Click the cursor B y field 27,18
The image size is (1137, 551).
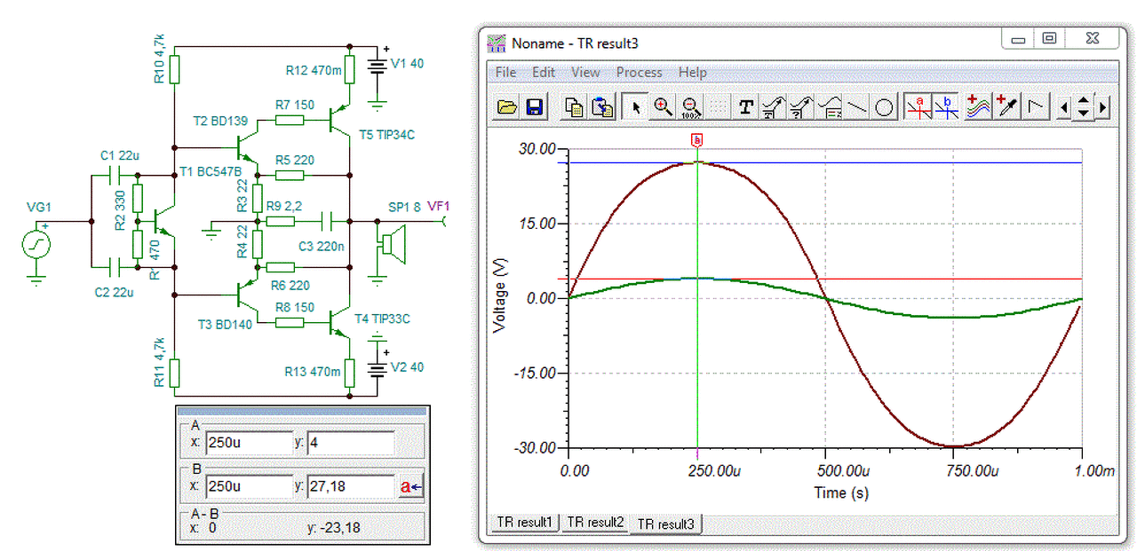coord(350,486)
